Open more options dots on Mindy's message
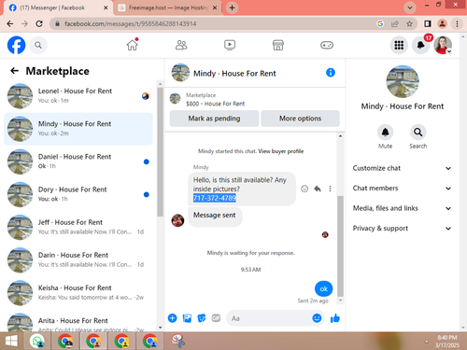This screenshot has width=467, height=350. [x=330, y=189]
